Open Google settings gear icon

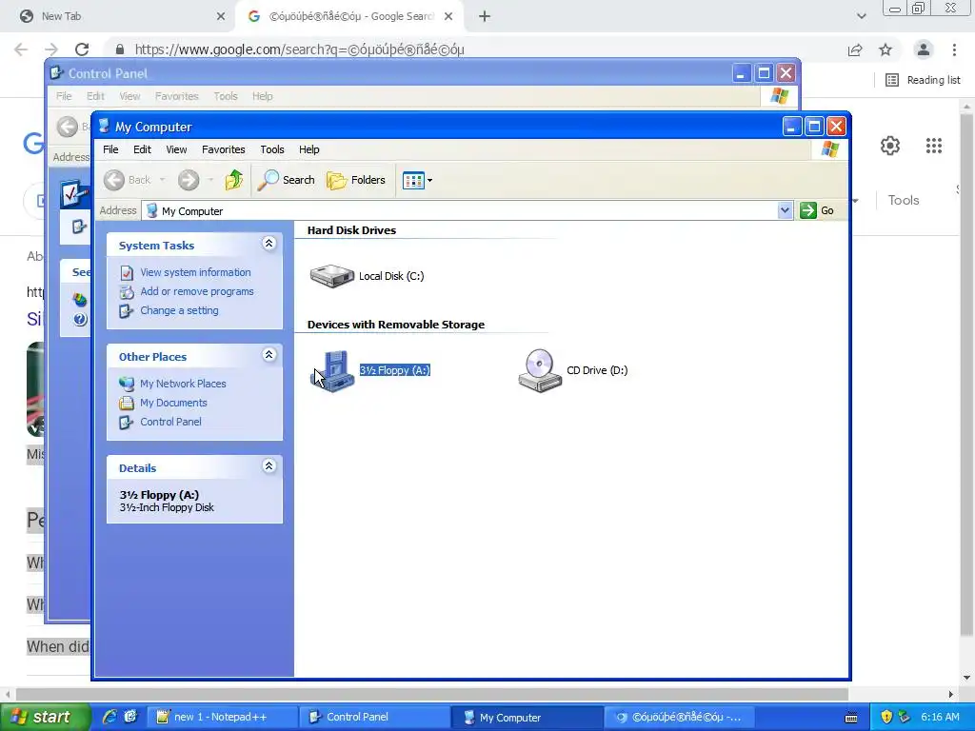[x=890, y=146]
